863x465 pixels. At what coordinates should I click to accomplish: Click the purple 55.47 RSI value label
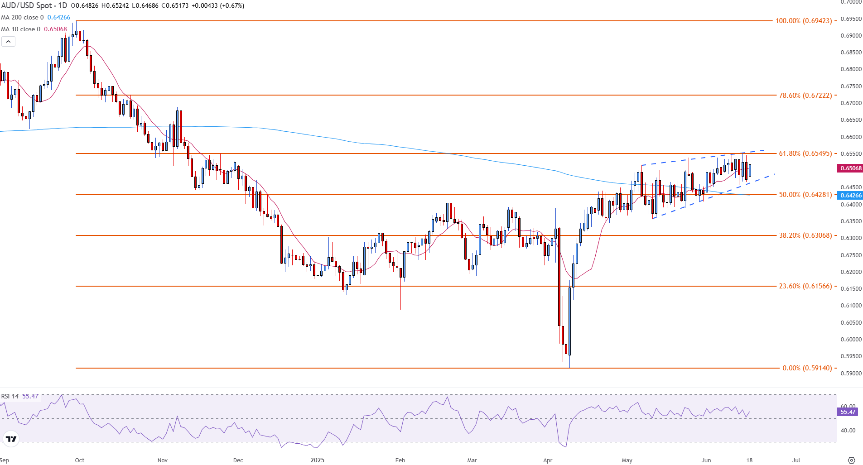click(848, 412)
